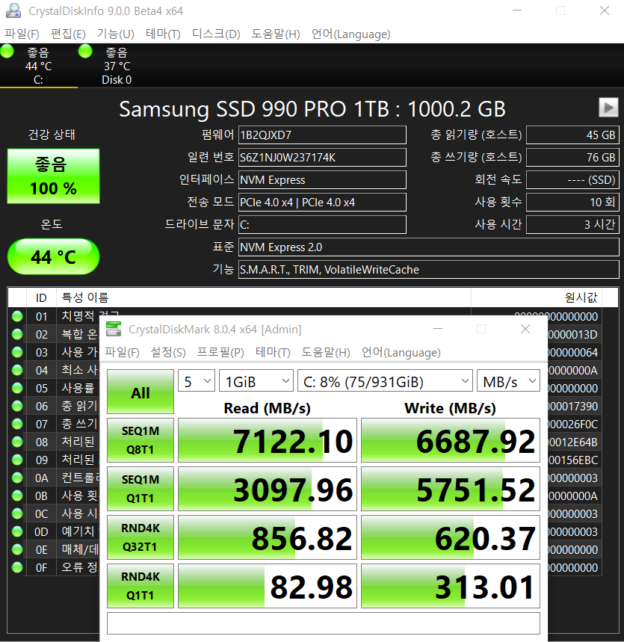Open 설정(S) menu in CrystalDiskMark
The width and height of the screenshot is (624, 642).
click(168, 353)
